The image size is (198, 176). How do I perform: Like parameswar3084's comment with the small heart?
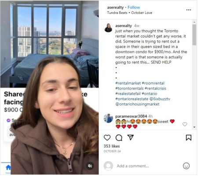(185, 124)
